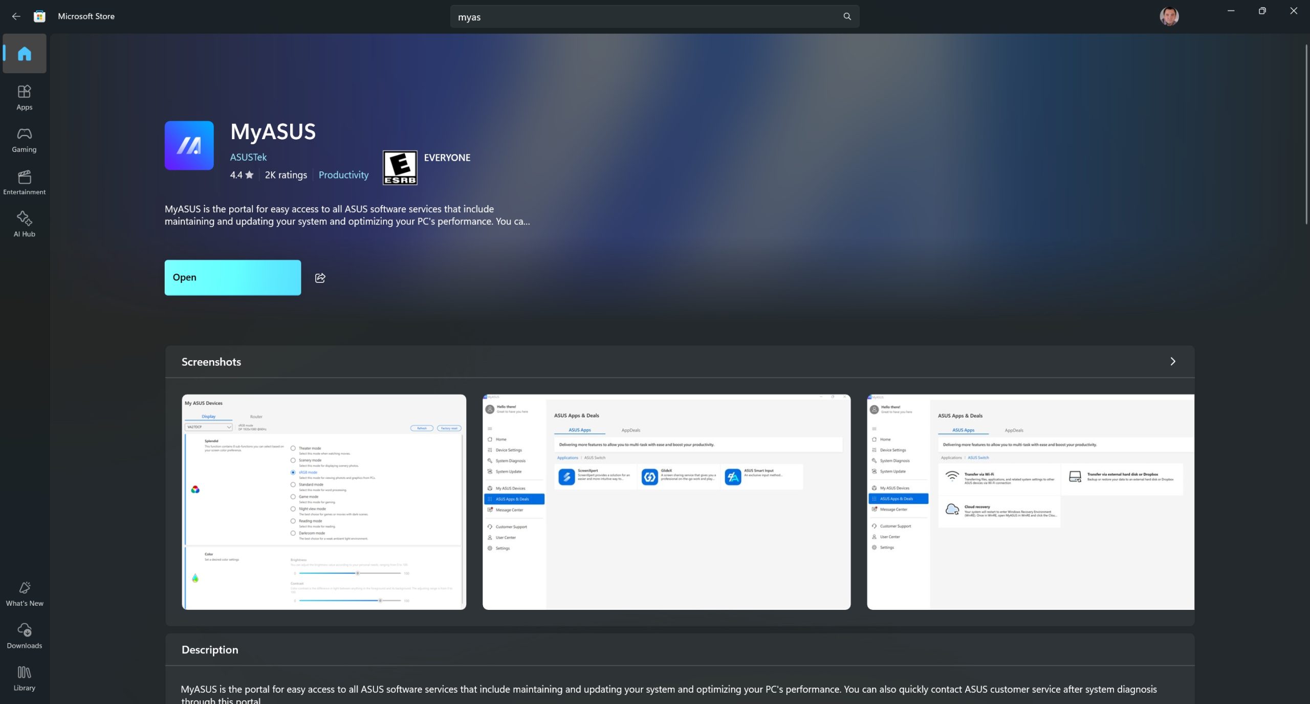Click the Productivity category link

pos(342,175)
